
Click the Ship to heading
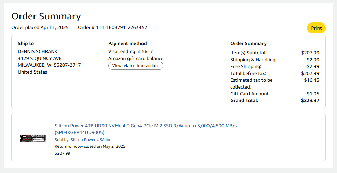[26, 43]
